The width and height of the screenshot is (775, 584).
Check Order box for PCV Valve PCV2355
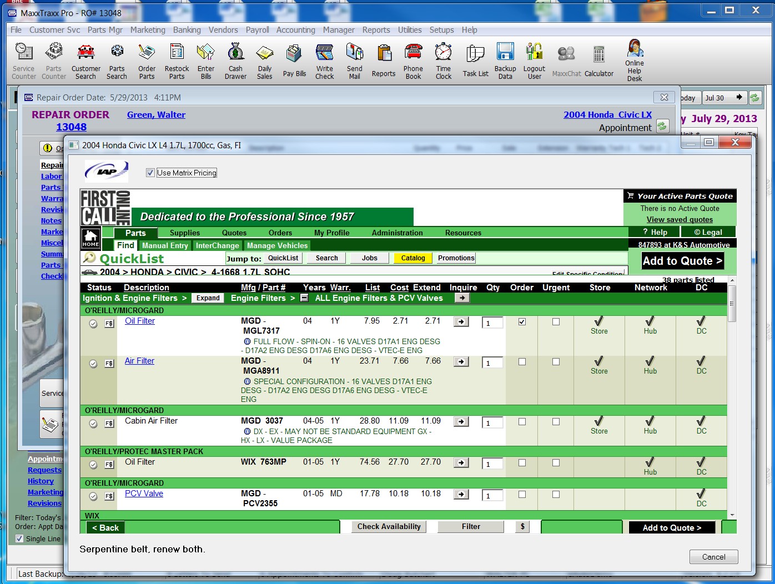click(x=522, y=495)
